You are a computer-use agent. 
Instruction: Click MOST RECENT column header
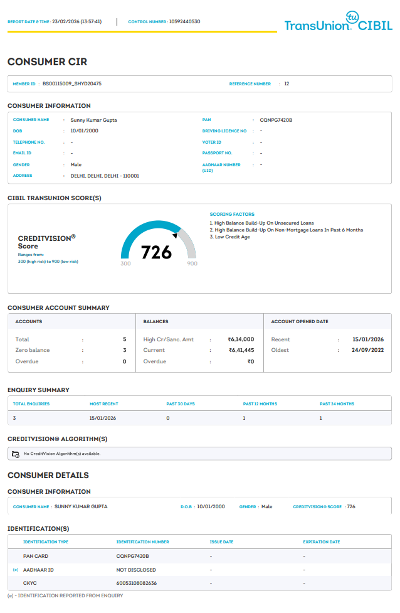pos(104,404)
